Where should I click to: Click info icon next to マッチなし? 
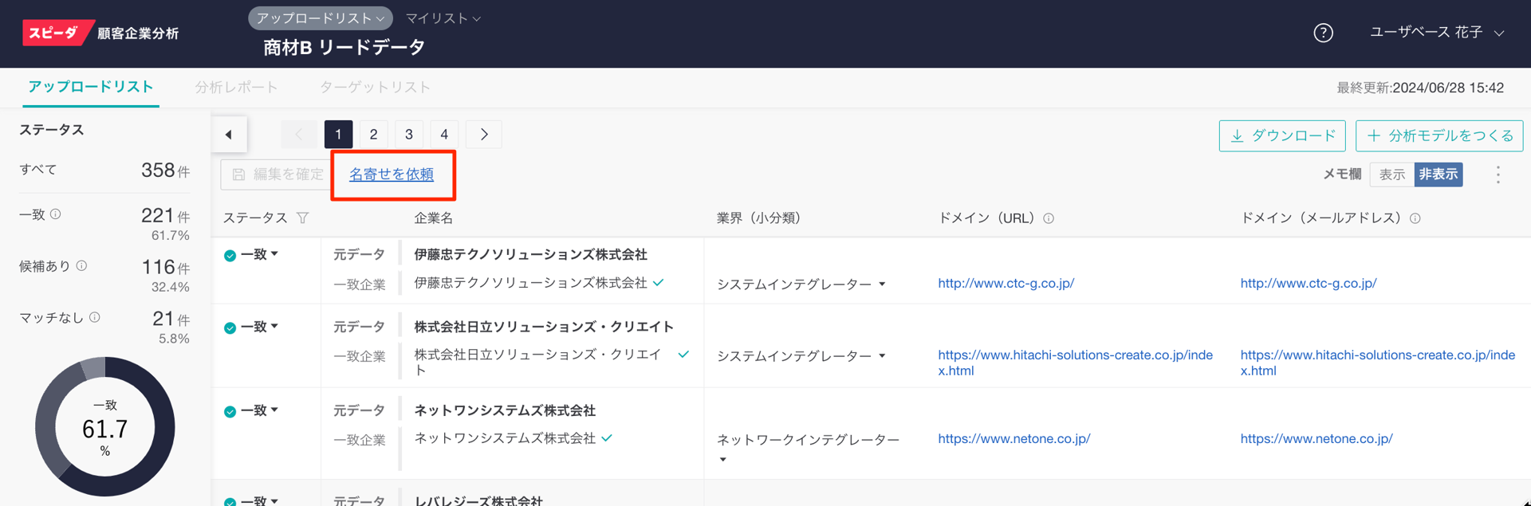click(x=95, y=317)
